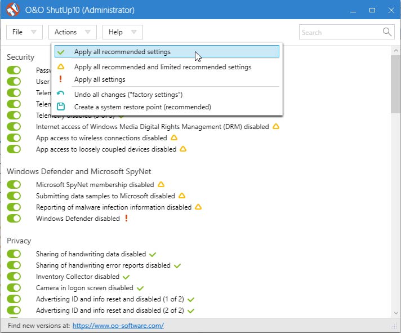Open the Help dropdown menu
This screenshot has width=401, height=333.
click(123, 32)
